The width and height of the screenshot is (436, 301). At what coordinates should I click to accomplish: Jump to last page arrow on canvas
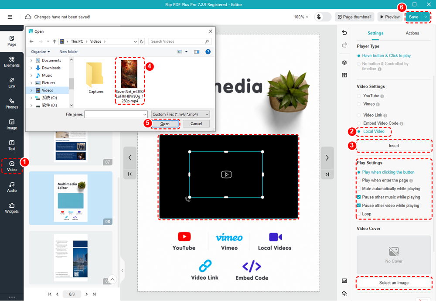click(327, 174)
